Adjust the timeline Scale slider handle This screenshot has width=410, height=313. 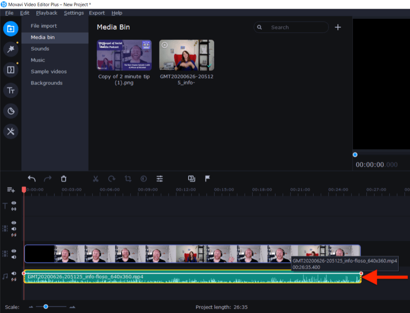click(46, 307)
